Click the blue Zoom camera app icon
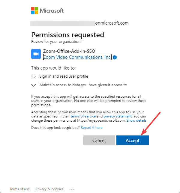This screenshot has width=180, height=193. [x=36, y=54]
